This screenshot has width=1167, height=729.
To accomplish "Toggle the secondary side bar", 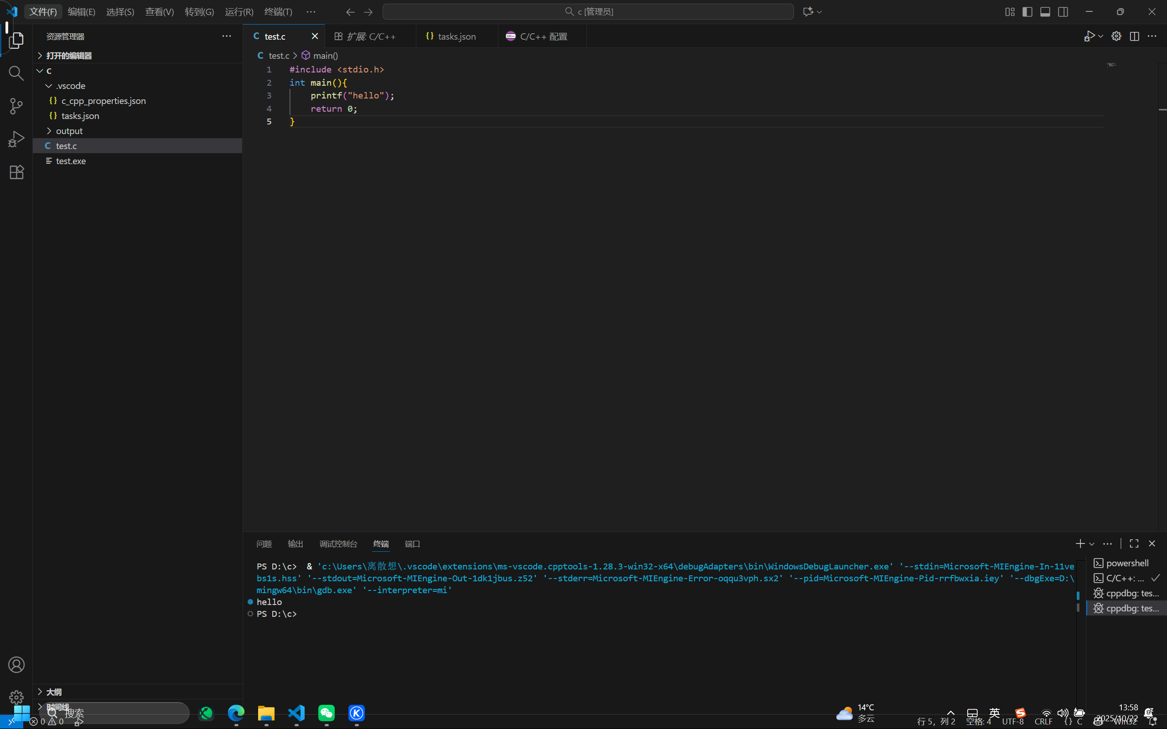I will [1063, 11].
